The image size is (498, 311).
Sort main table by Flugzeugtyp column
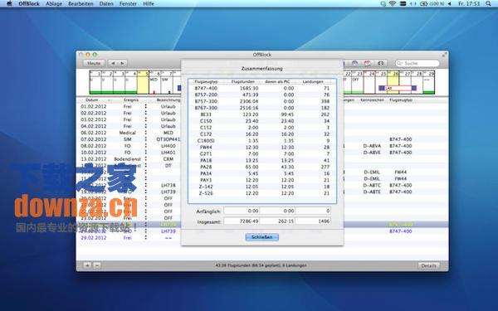tap(401, 100)
